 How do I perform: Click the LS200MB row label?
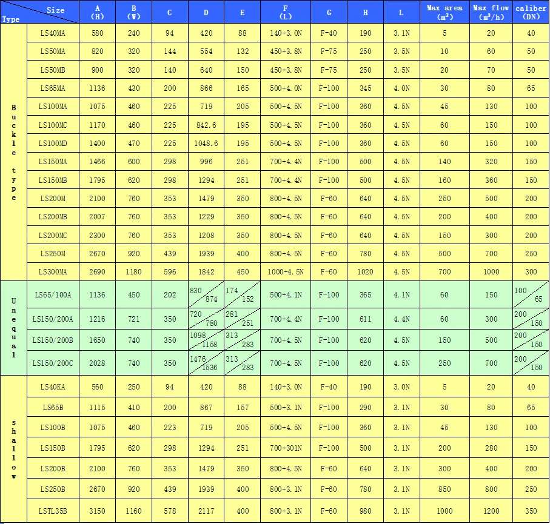pos(53,216)
